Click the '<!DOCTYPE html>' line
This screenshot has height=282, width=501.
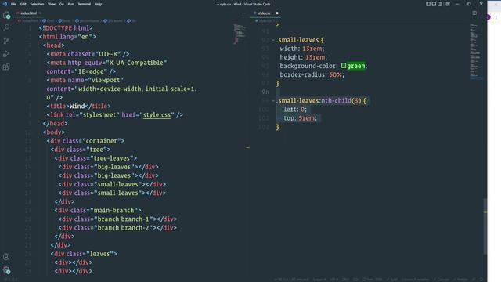66,28
